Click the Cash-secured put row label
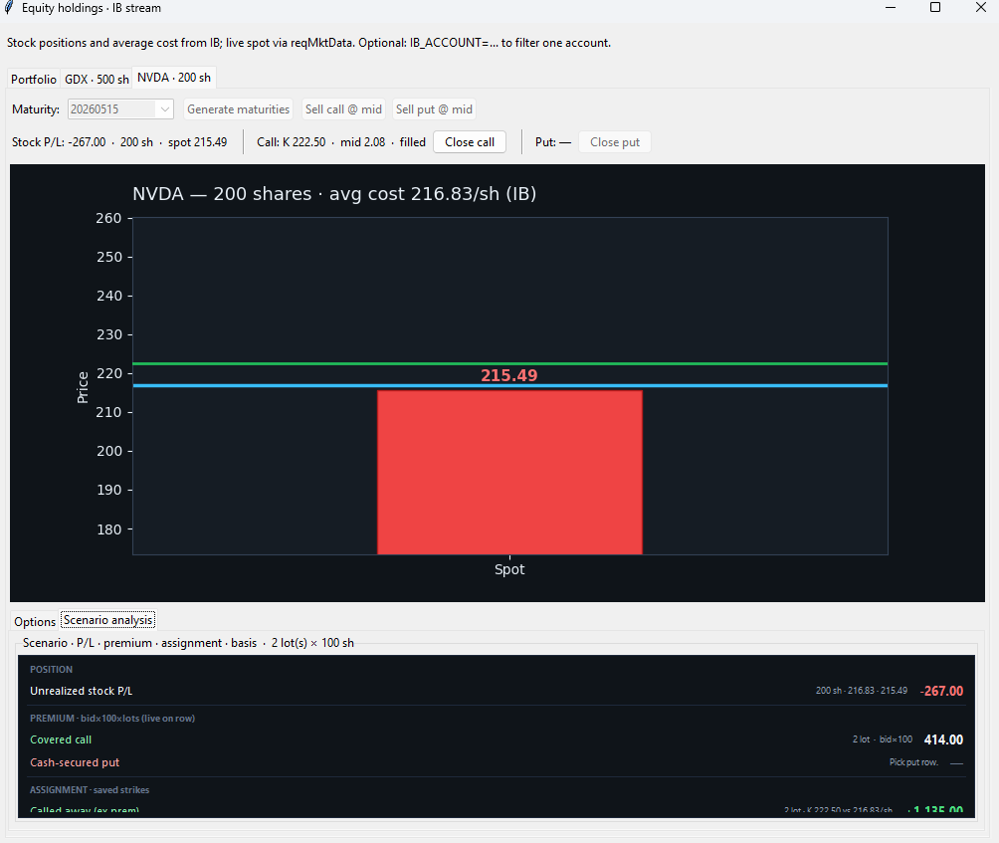This screenshot has height=843, width=999. click(x=75, y=762)
